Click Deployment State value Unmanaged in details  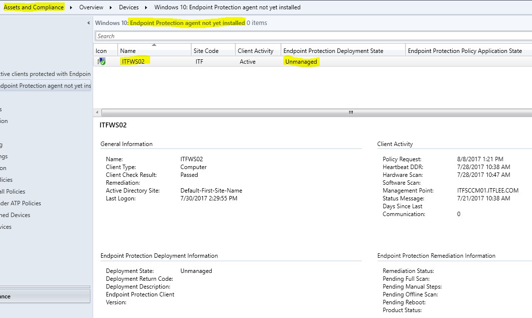pos(196,270)
